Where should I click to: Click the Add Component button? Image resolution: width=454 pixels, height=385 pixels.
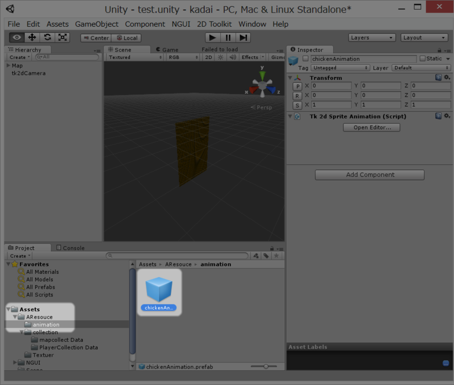coord(370,175)
